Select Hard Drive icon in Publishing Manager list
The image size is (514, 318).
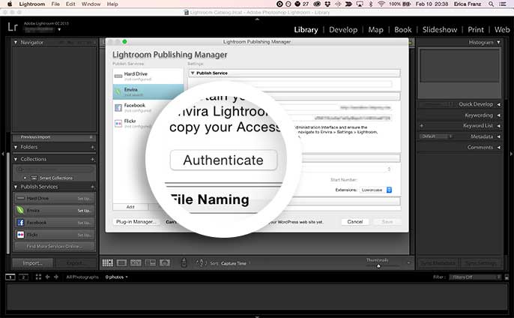(x=118, y=76)
